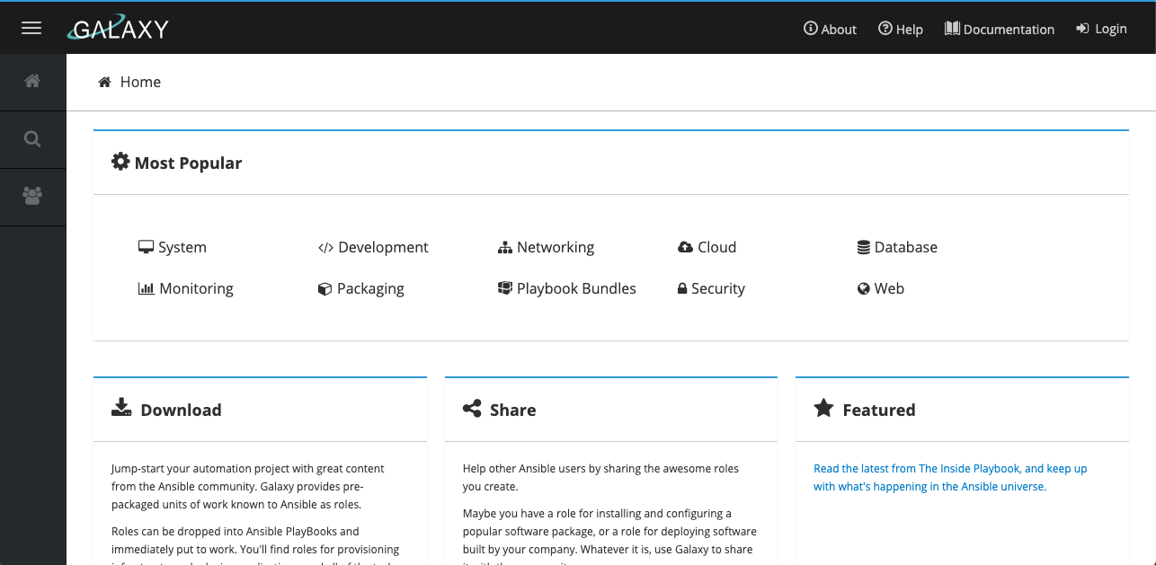Open the hamburger navigation menu
The height and width of the screenshot is (565, 1156).
[x=31, y=28]
